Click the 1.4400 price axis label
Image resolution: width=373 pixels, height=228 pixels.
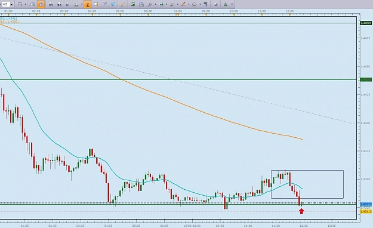(x=365, y=123)
